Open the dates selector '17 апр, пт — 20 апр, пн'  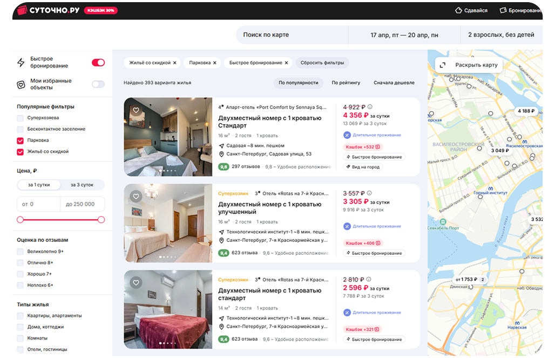[x=404, y=35]
